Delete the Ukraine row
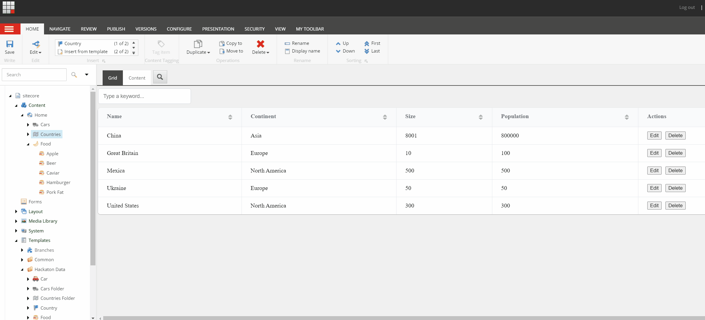 point(675,188)
